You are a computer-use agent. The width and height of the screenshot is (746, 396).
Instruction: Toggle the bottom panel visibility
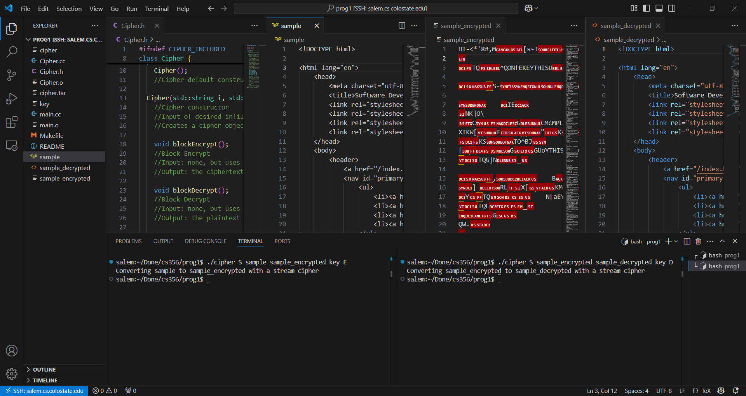coord(659,8)
